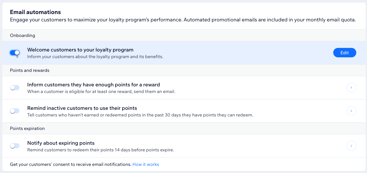Open Remind inactive customers chevron arrow
367x173 pixels.
pos(351,111)
